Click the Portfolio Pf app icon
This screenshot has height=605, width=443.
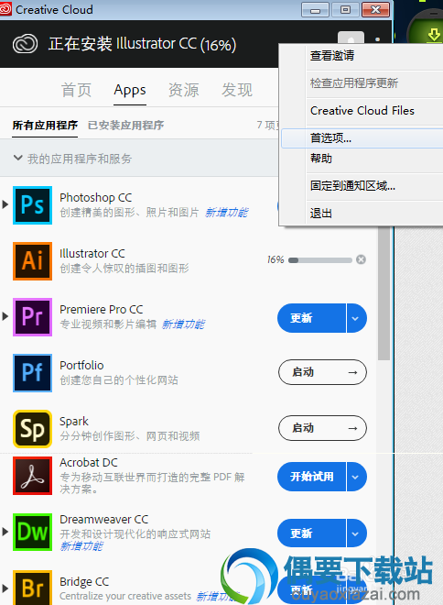(x=32, y=373)
